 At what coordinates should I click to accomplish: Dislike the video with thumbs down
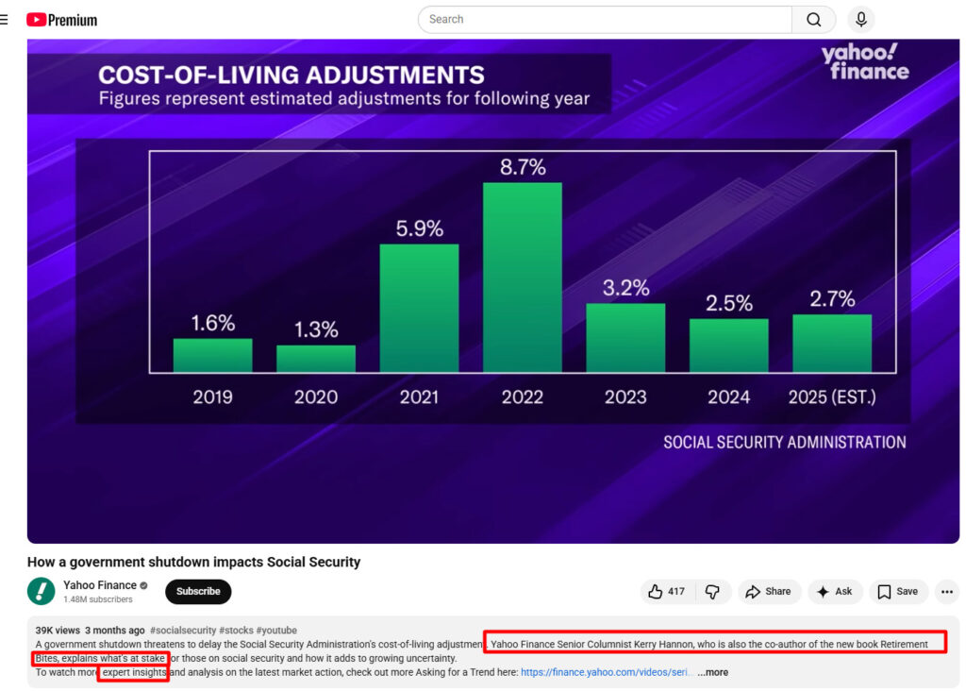[x=712, y=592]
